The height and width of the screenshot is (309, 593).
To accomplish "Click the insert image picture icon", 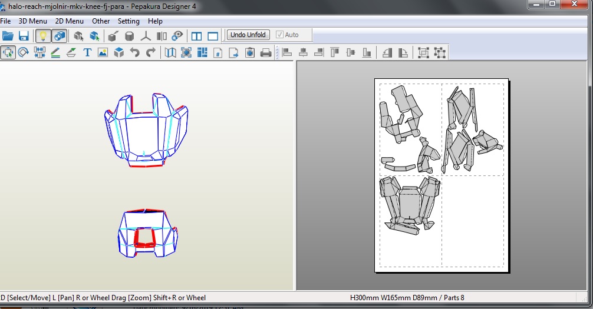I will coord(103,52).
